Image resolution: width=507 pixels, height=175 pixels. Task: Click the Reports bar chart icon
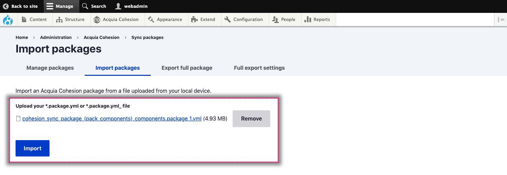pos(308,20)
